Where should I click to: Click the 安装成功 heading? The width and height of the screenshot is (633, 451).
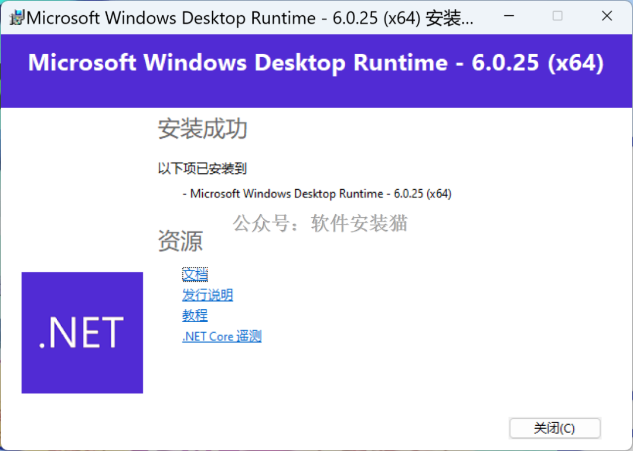click(x=202, y=129)
